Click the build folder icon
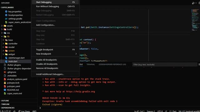The width and height of the screenshot is (200, 112). click(x=5, y=29)
